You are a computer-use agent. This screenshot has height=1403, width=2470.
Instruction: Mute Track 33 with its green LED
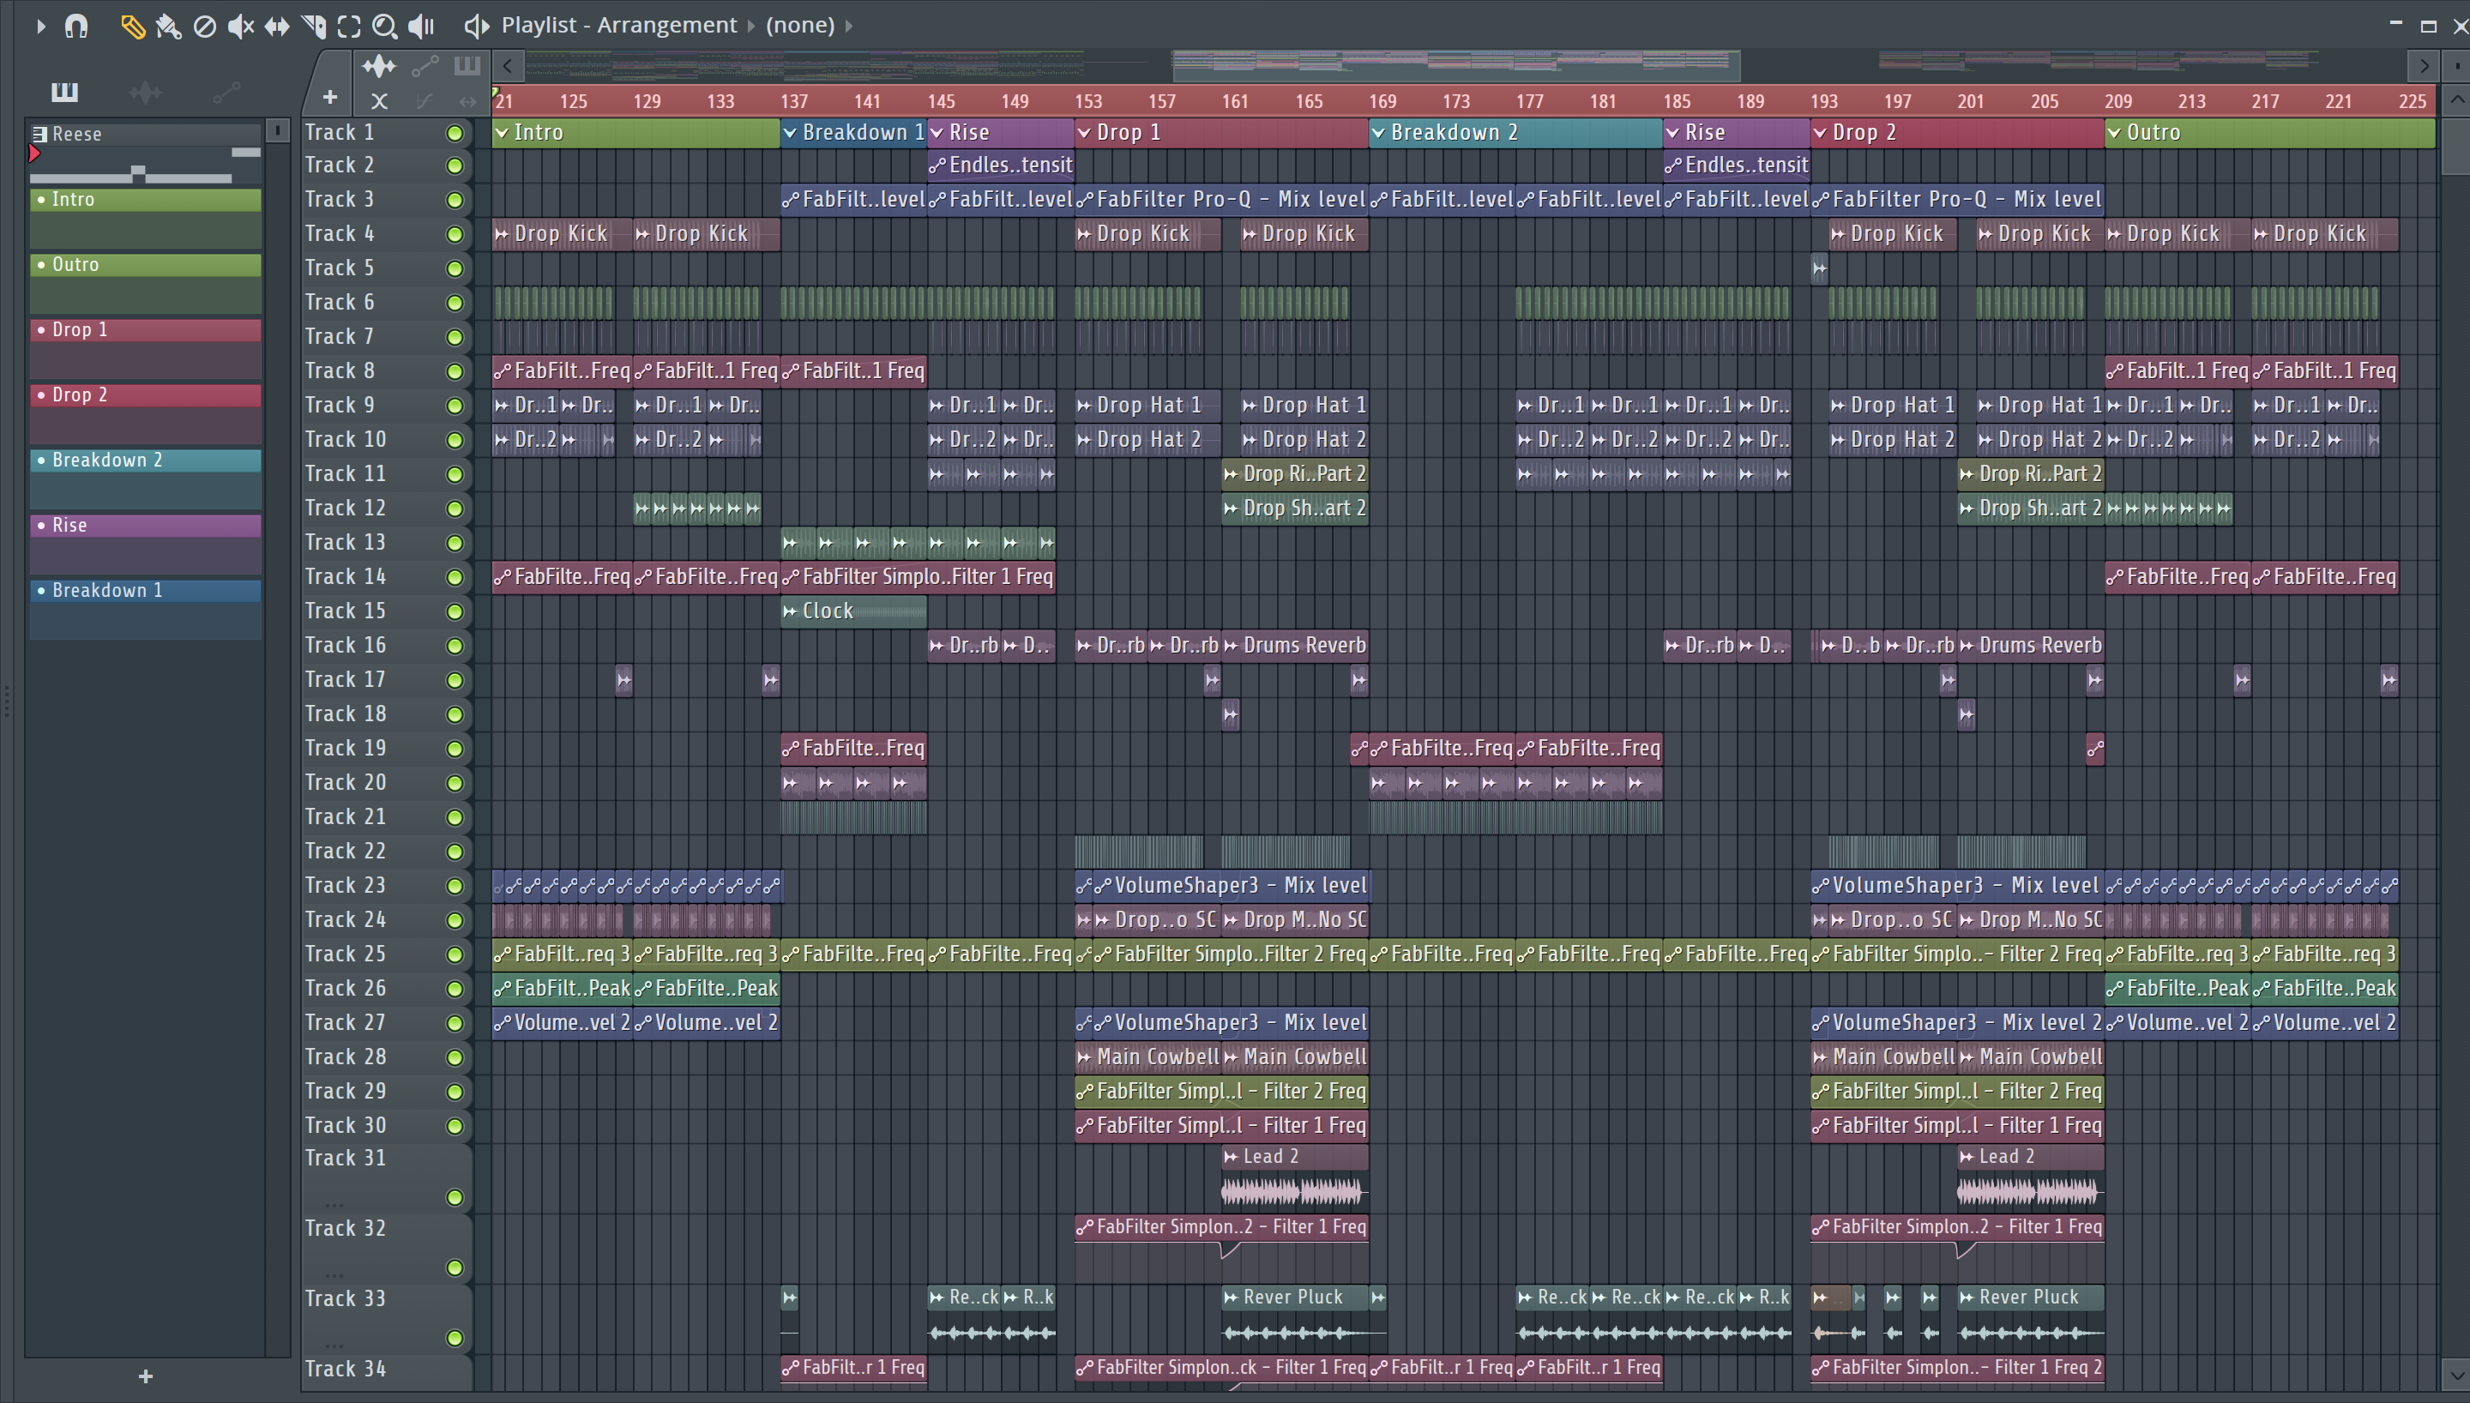[x=455, y=1339]
